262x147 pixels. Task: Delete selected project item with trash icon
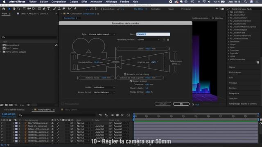[x=28, y=105]
